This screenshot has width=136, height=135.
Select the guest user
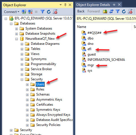click(x=92, y=54)
